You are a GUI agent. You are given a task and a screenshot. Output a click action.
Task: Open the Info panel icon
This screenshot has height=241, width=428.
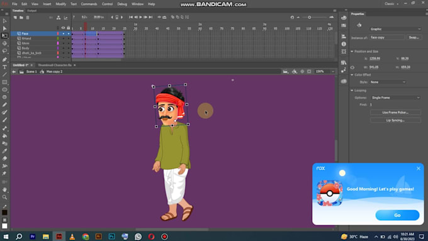click(344, 44)
